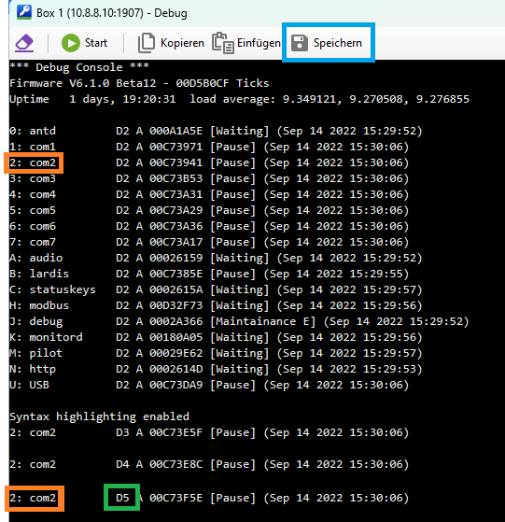Select the Start button label
The image size is (505, 522).
(x=96, y=43)
